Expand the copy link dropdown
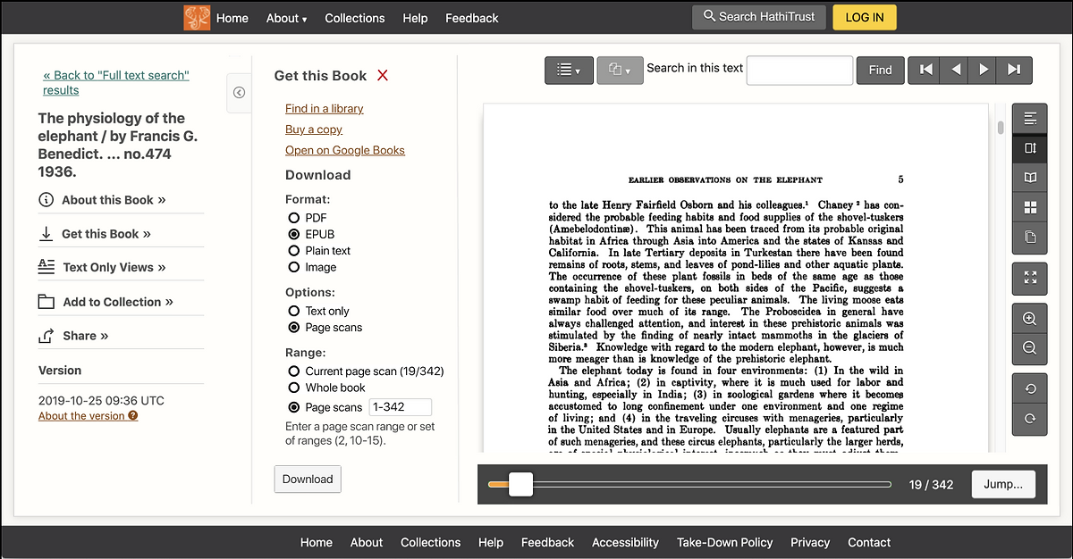1073x559 pixels. (619, 70)
